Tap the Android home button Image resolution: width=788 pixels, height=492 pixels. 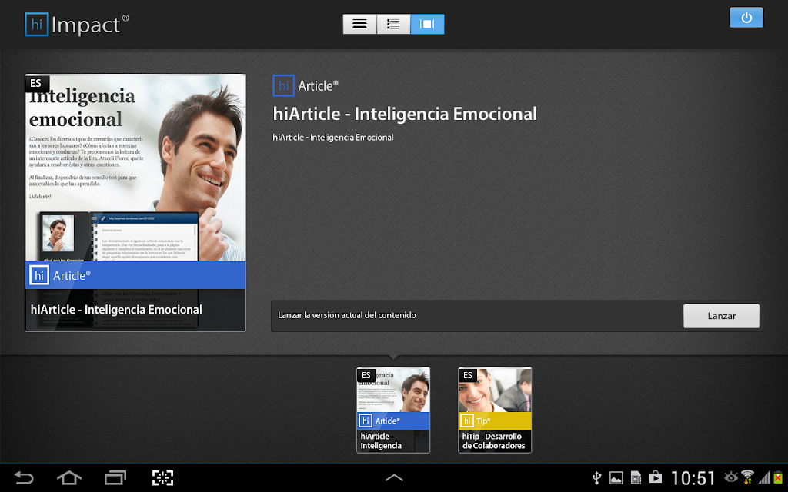tap(69, 477)
